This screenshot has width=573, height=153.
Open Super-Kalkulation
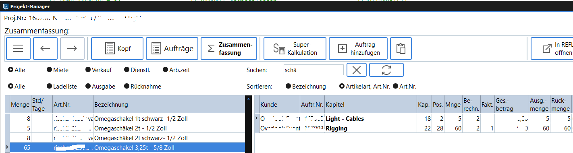click(x=295, y=48)
